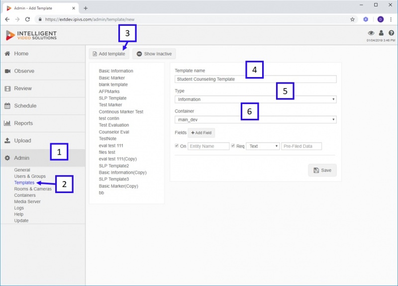
Task: Click the eye icon in header
Action: tap(371, 33)
